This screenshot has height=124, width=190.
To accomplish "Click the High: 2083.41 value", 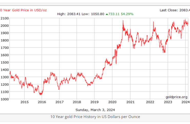I will (x=68, y=14).
